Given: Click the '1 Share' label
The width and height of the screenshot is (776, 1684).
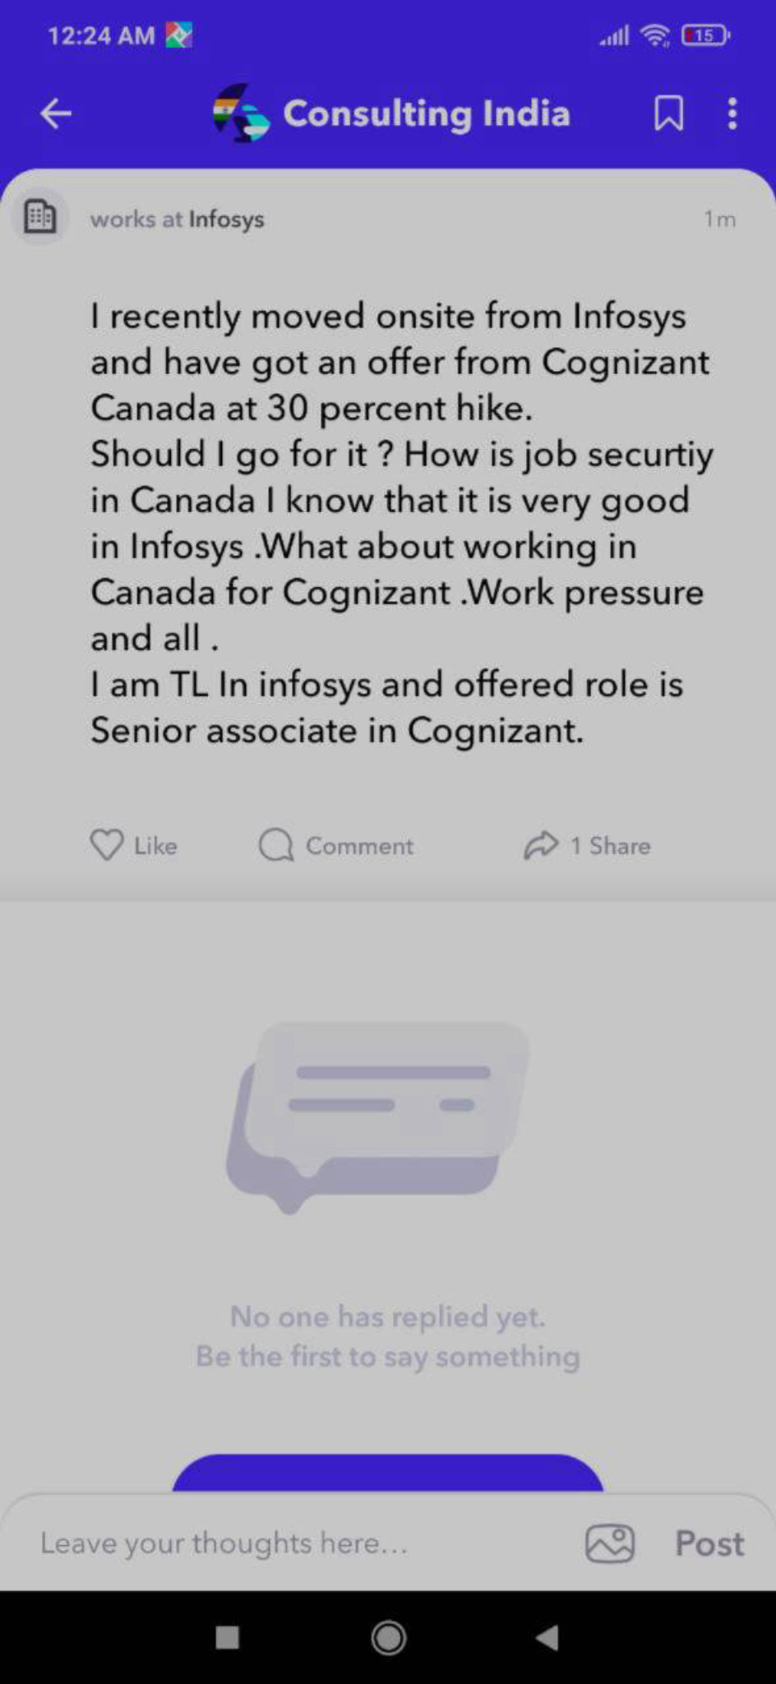Looking at the screenshot, I should coord(611,846).
